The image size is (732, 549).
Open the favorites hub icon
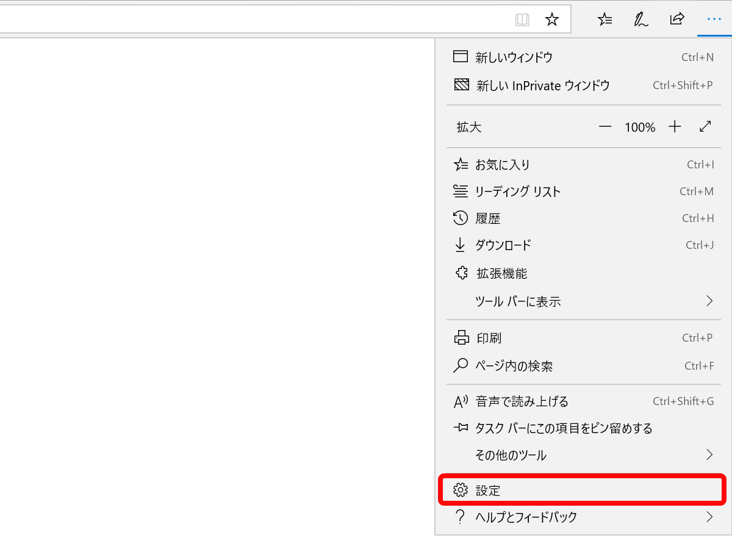(605, 20)
